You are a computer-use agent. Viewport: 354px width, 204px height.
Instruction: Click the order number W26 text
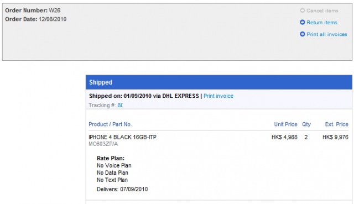pyautogui.click(x=55, y=11)
